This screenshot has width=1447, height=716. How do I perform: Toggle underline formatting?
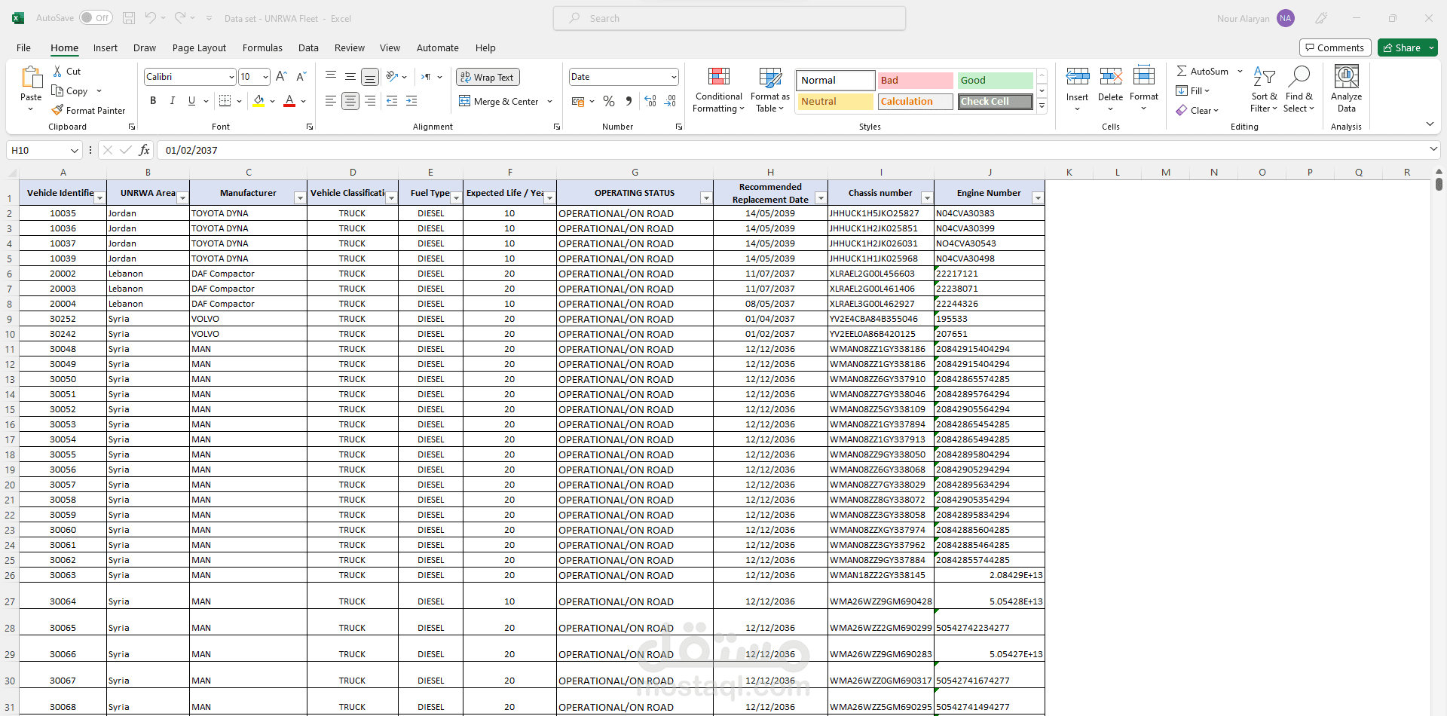coord(191,99)
